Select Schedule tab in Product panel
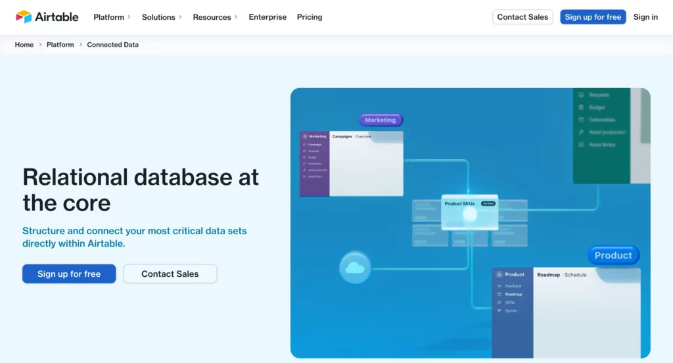Viewport: 673px width, 363px height. (x=575, y=275)
